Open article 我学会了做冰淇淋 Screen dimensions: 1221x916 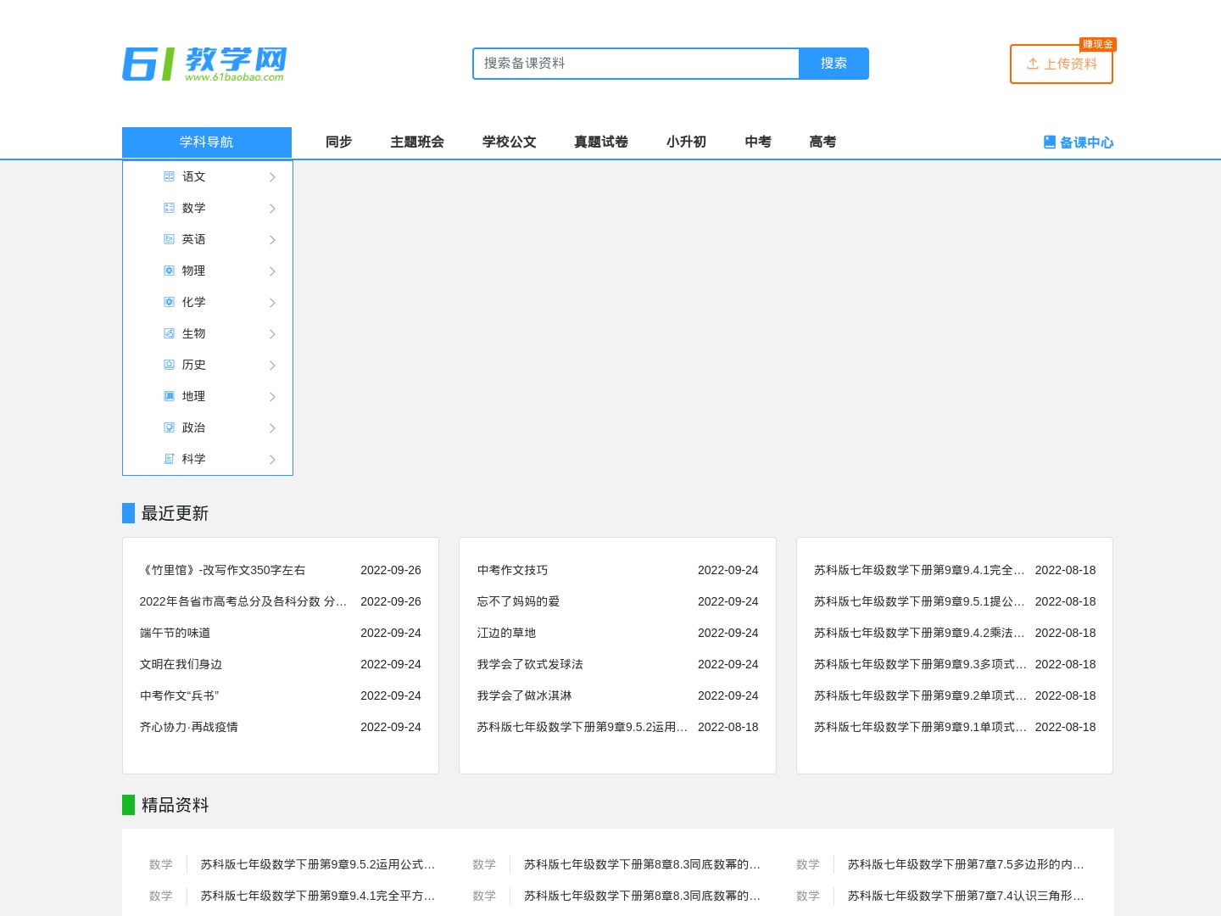coord(524,695)
